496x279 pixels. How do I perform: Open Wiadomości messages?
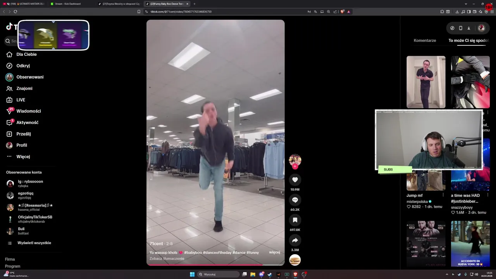(x=28, y=111)
